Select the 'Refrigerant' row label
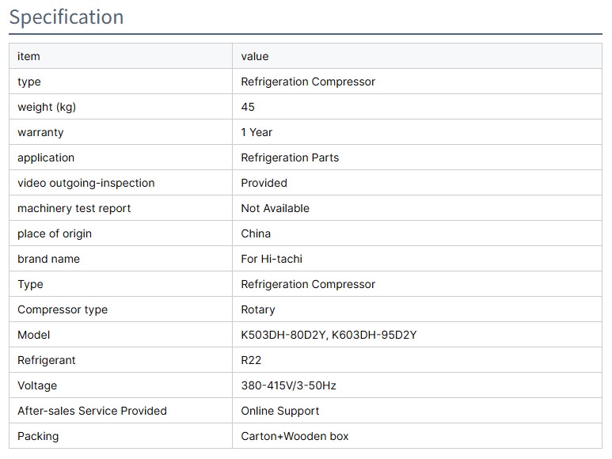 coord(47,360)
